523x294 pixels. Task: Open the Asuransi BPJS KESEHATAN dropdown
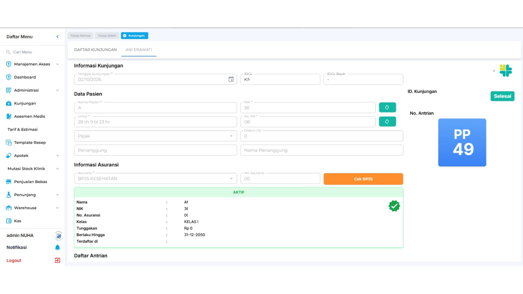156,178
